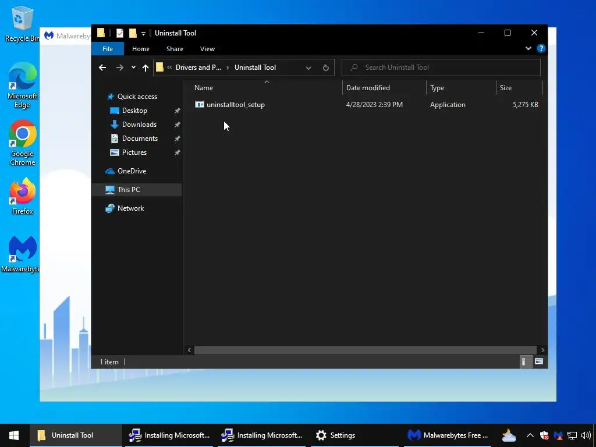
Task: Show hidden tray icons chevron
Action: point(530,435)
